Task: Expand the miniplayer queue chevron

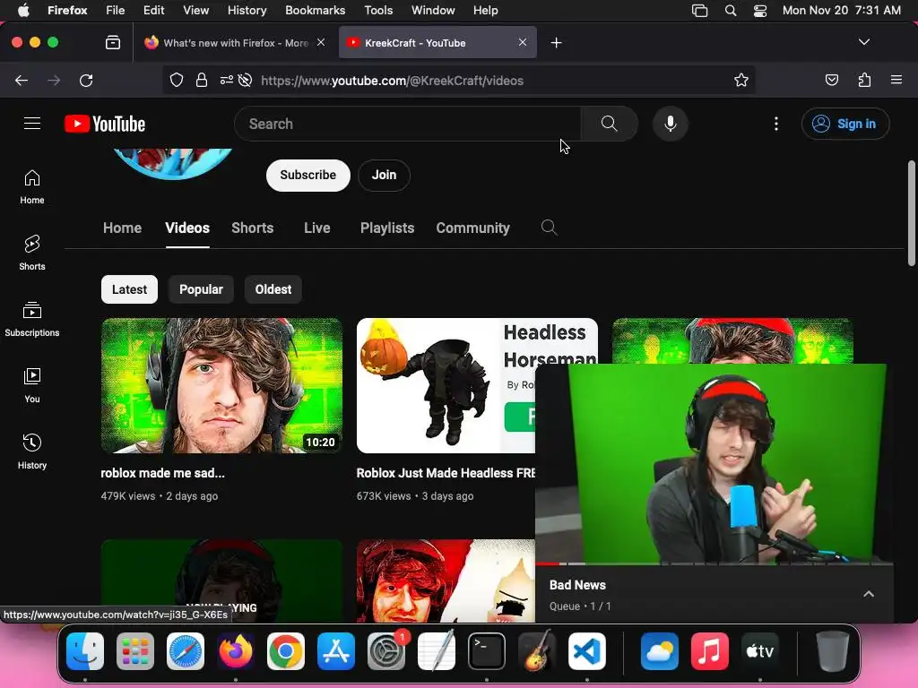Action: tap(869, 595)
